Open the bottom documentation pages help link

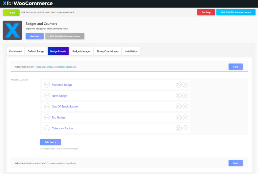click(56, 163)
